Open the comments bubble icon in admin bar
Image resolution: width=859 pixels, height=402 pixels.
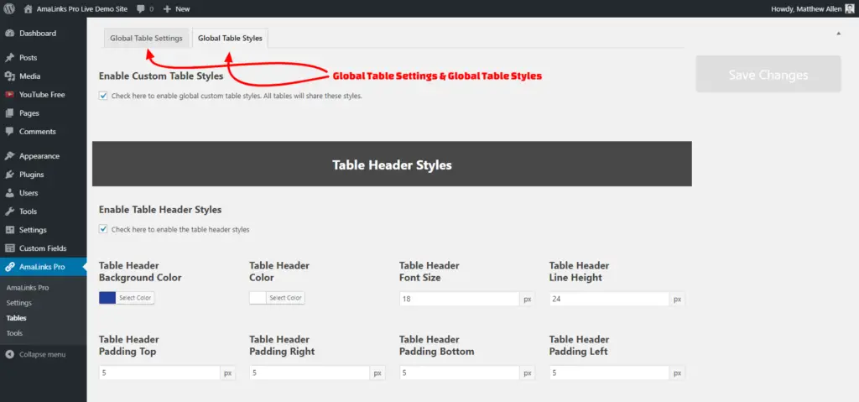tap(141, 9)
